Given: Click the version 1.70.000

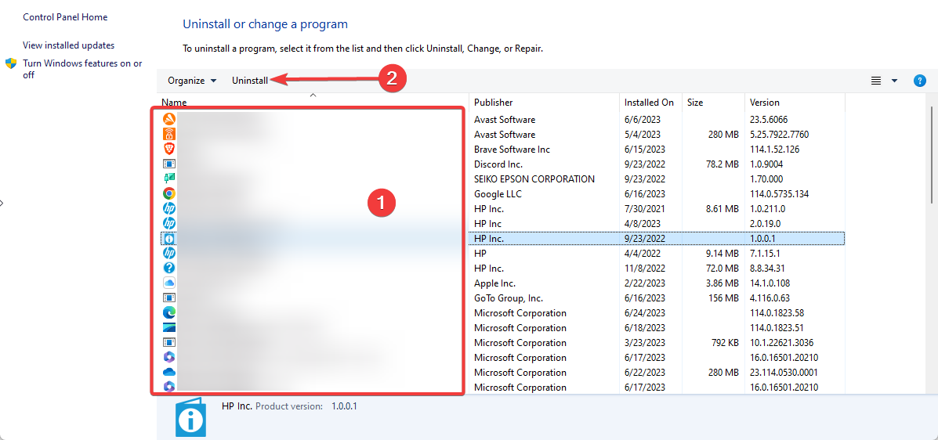Looking at the screenshot, I should [766, 179].
